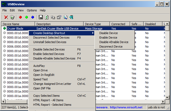Viewport: 171px width, 111px height.
Task: Select Enable Selected Devices
Action: coord(62,54)
